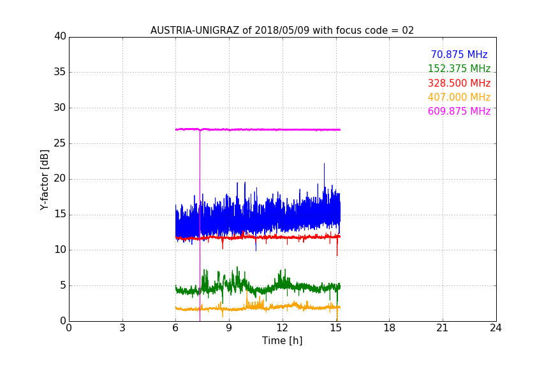
Task: Click the Time [h] axis label
Action: (x=282, y=340)
